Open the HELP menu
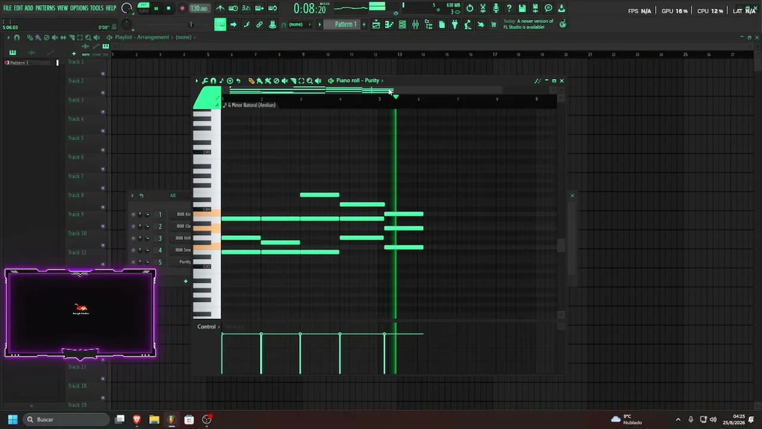 pyautogui.click(x=111, y=8)
